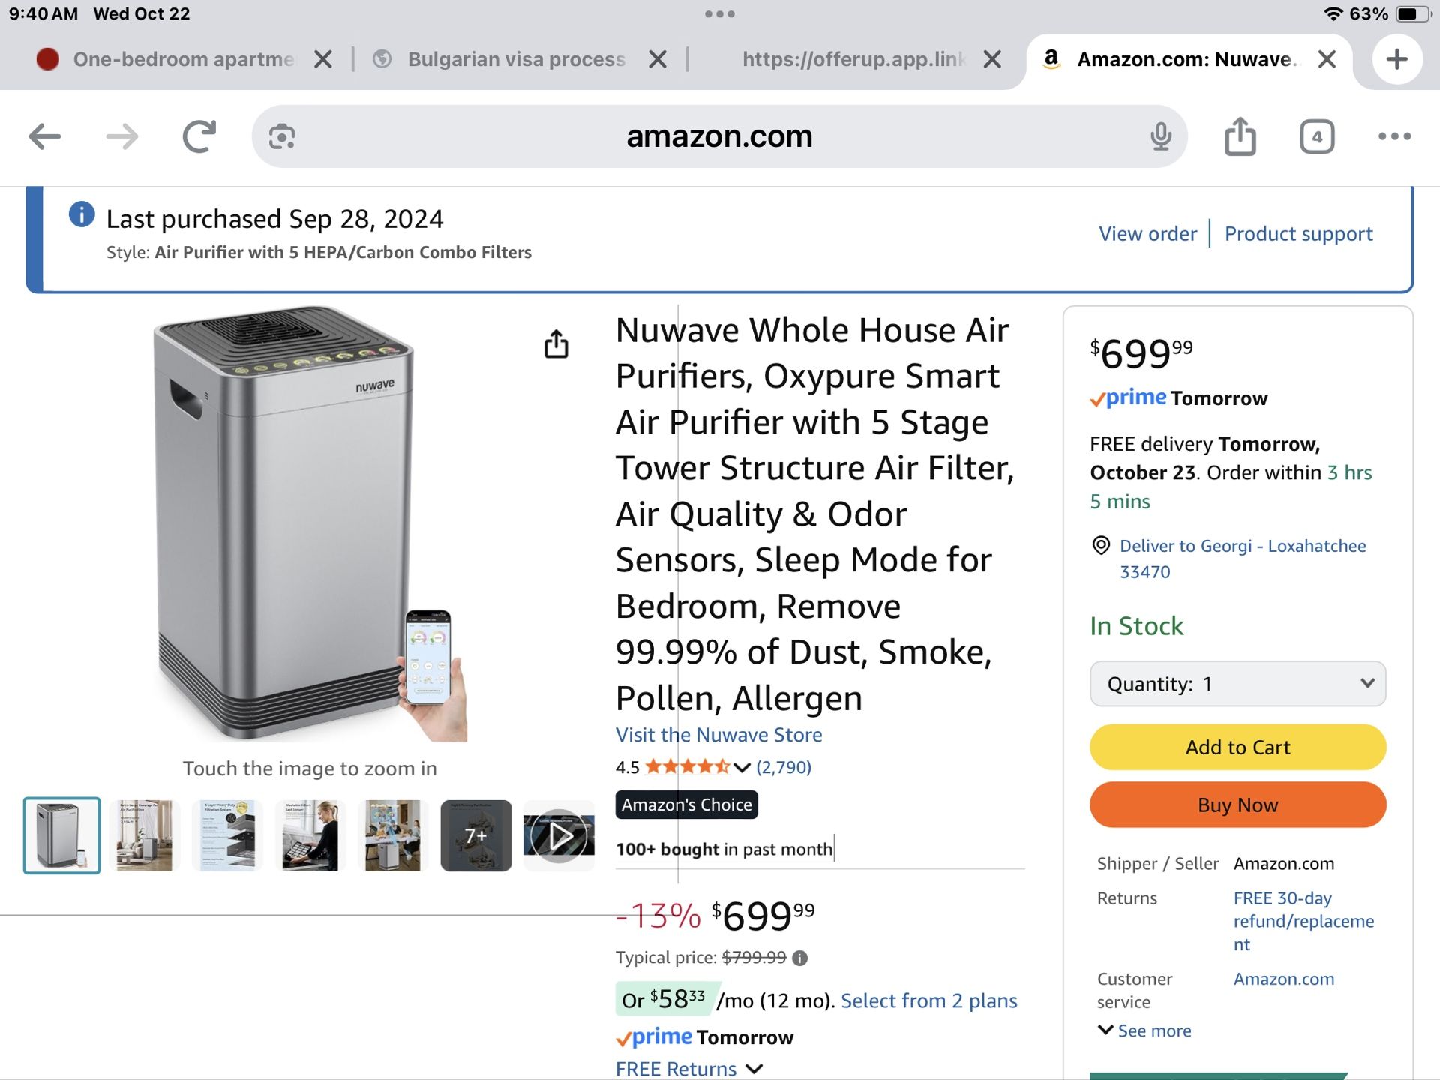Switch to the Bulgarian visa process tab
The height and width of the screenshot is (1080, 1440).
(516, 59)
